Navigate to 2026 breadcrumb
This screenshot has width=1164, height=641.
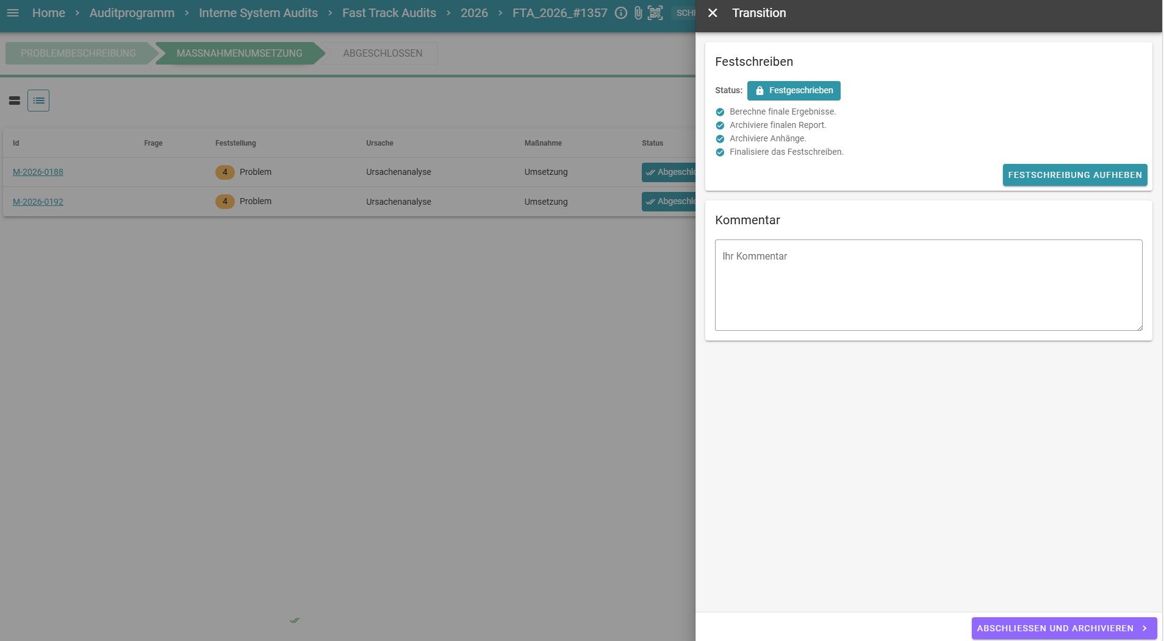point(474,13)
